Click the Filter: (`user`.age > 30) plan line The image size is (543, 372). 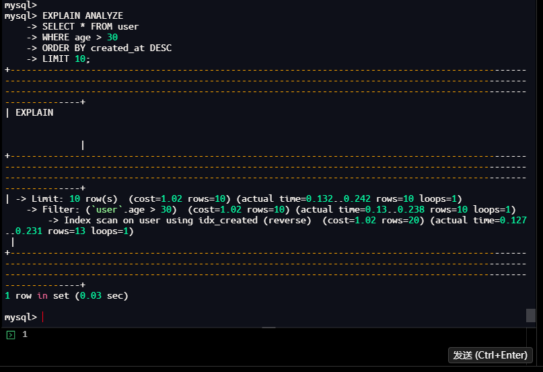coord(271,210)
